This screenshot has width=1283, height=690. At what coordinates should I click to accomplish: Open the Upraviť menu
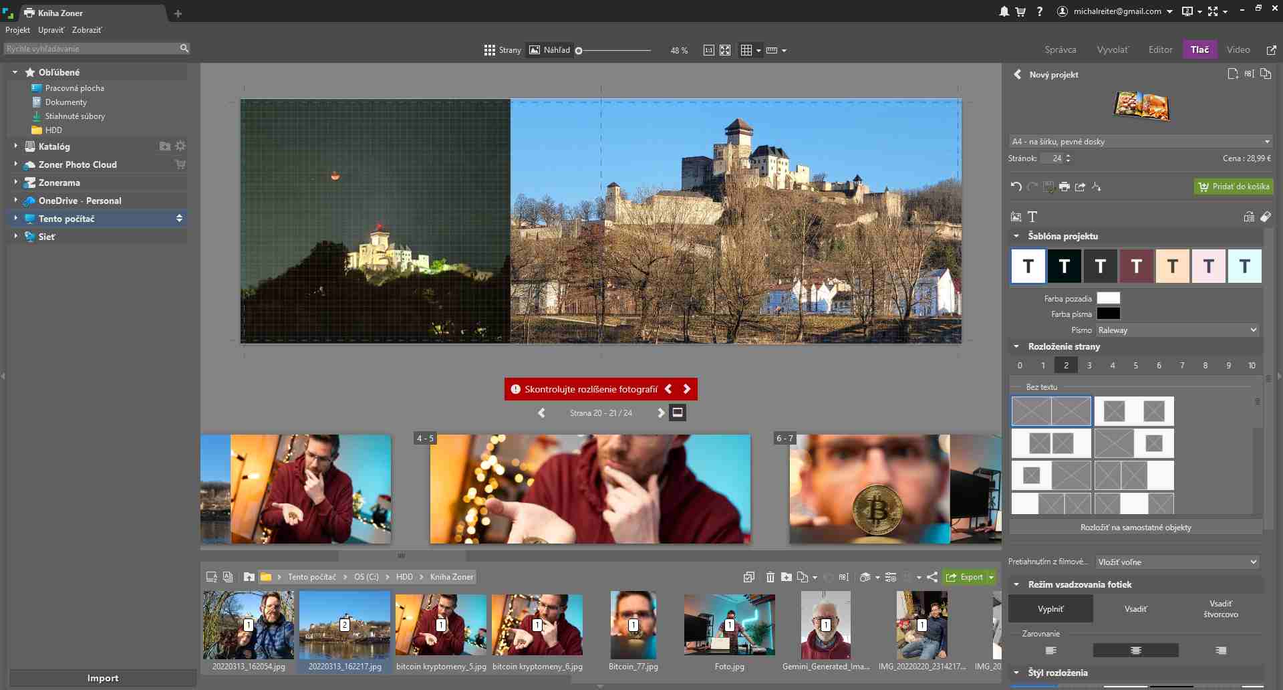[51, 30]
